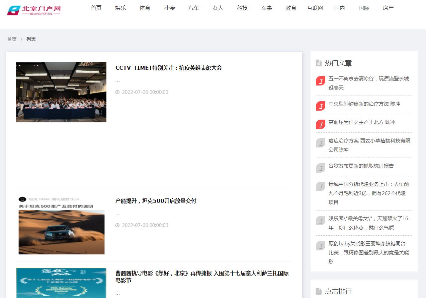The height and width of the screenshot is (298, 426).
Task: Click the date under the 坦克500 article
Action: pos(145,225)
